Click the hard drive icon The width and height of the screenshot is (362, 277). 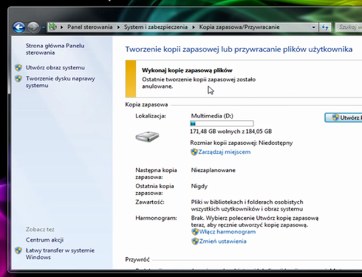pos(147,137)
